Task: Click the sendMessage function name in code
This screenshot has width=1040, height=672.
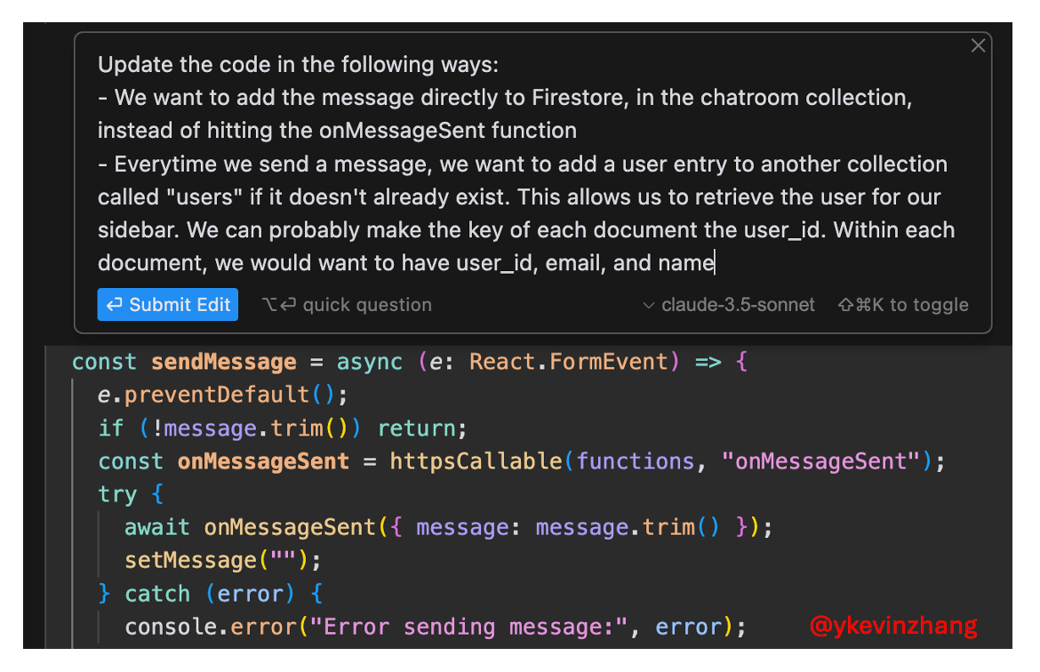Action: (223, 362)
